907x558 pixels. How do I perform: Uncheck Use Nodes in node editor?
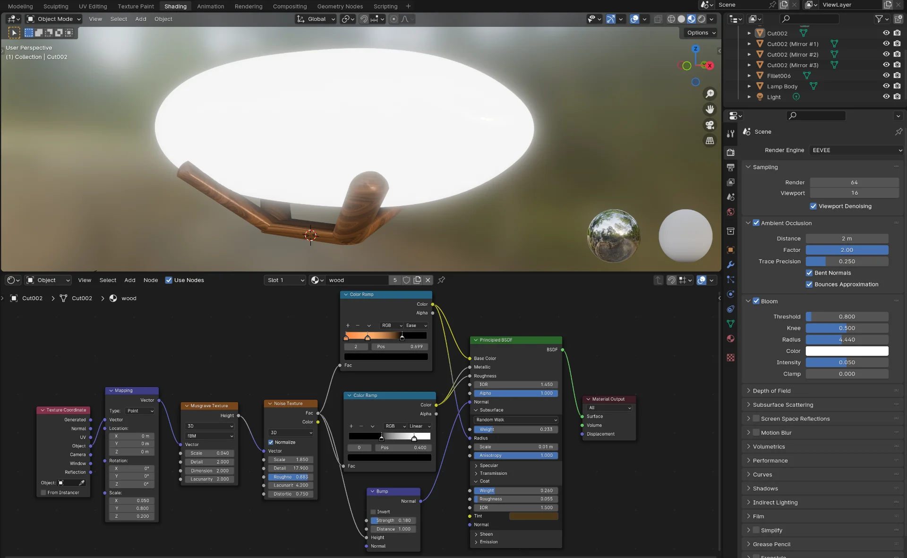tap(169, 280)
